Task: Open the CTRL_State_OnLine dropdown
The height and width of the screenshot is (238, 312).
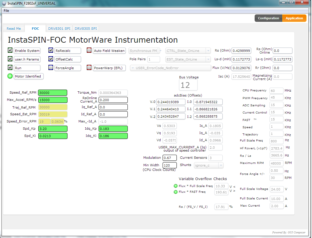Action: click(x=188, y=51)
